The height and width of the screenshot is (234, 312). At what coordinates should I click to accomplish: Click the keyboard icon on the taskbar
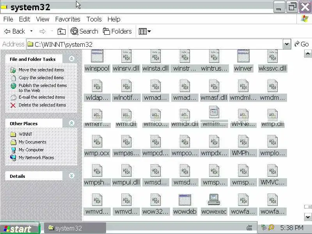[249, 227]
